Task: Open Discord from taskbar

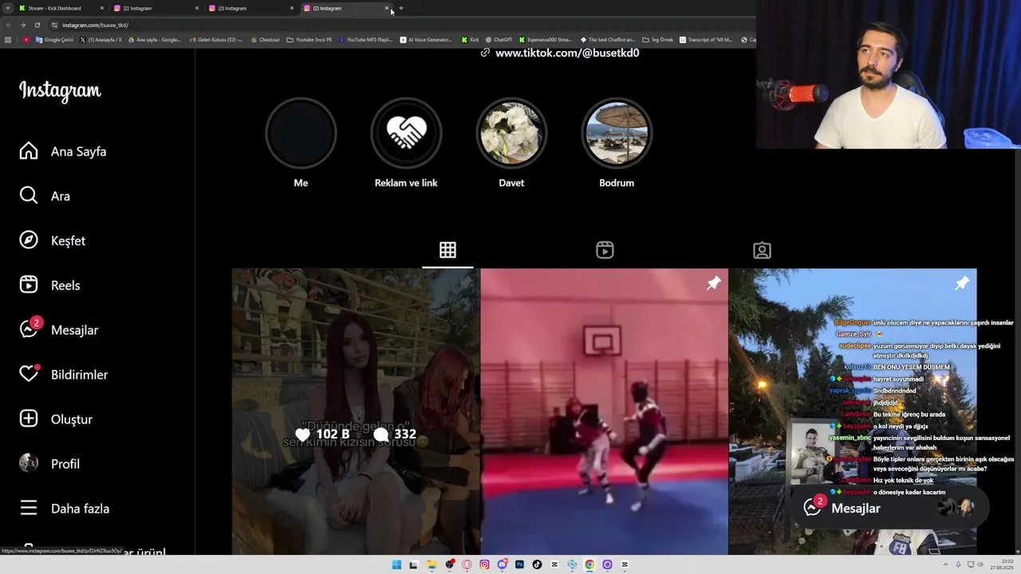Action: click(502, 564)
